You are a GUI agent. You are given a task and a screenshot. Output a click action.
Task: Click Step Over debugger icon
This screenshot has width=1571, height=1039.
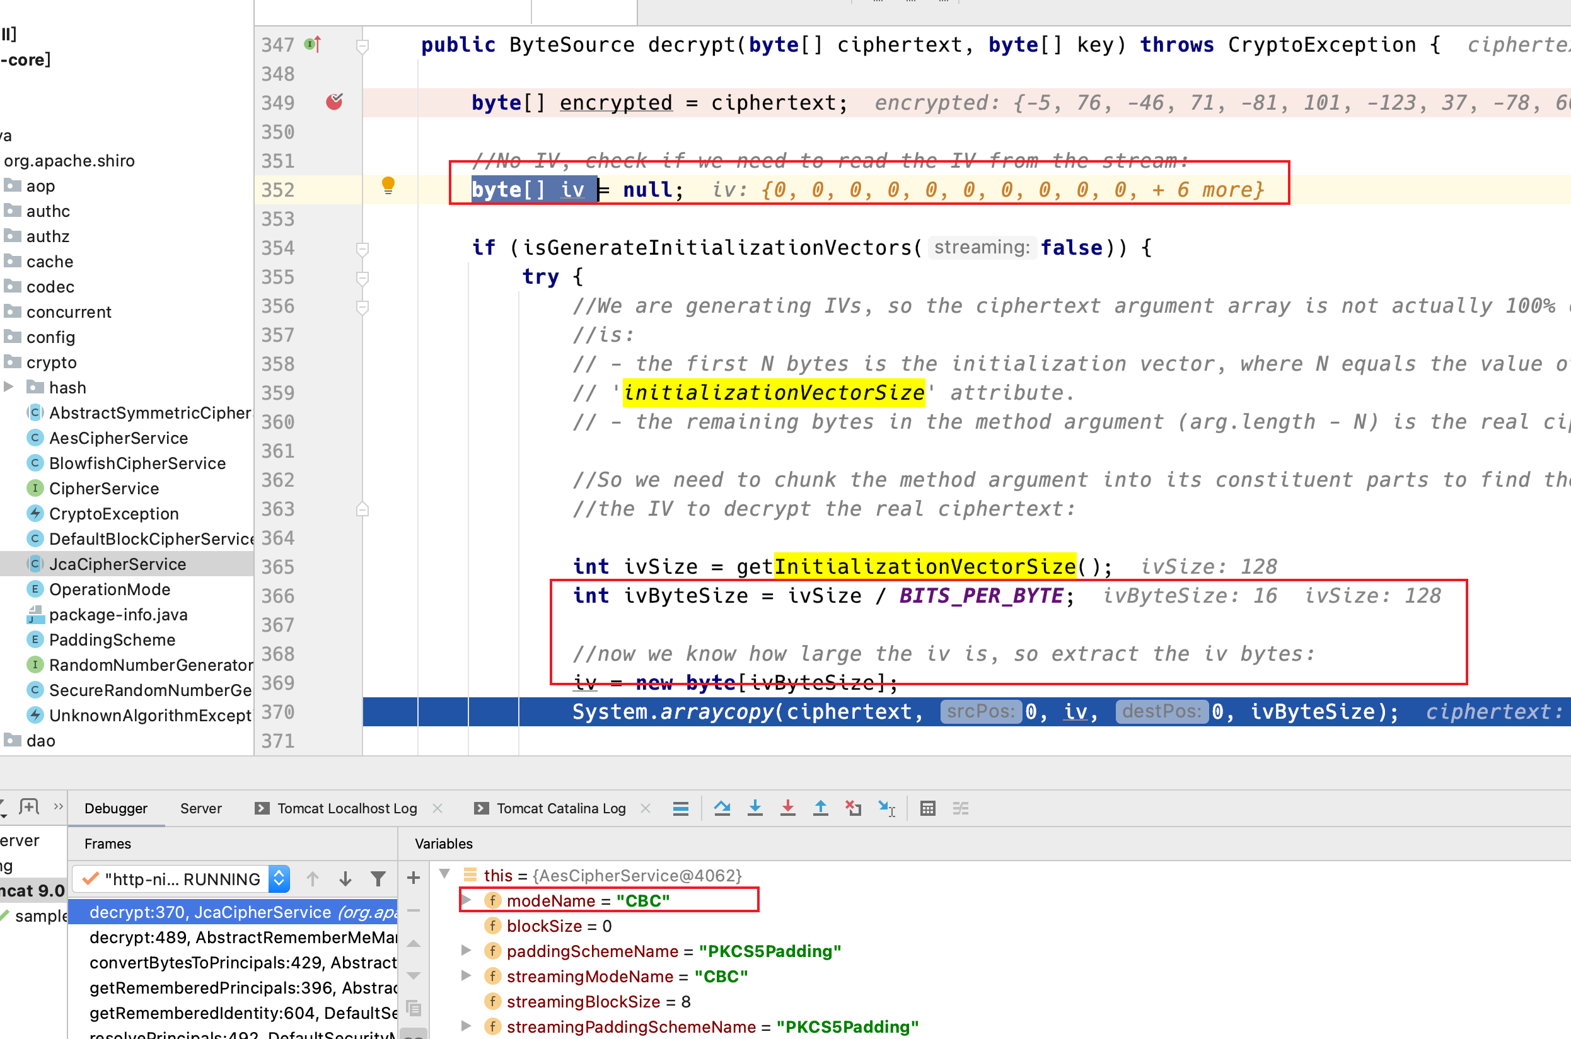point(722,808)
